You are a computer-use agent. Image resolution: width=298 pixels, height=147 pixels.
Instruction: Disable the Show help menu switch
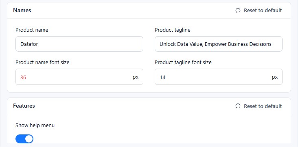coord(24,139)
